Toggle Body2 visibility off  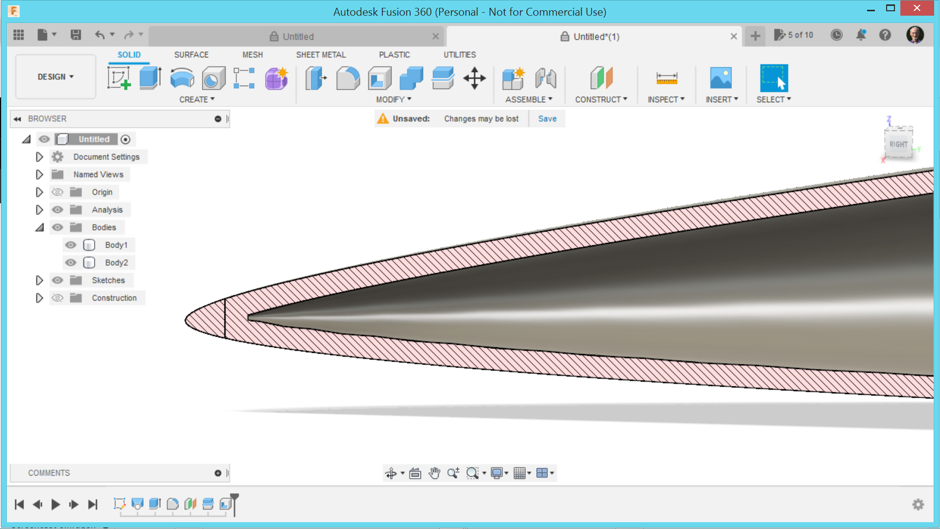coord(71,263)
